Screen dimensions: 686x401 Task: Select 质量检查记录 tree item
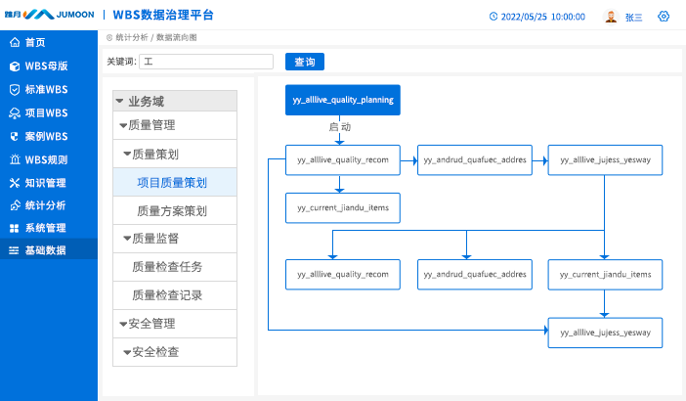point(175,295)
